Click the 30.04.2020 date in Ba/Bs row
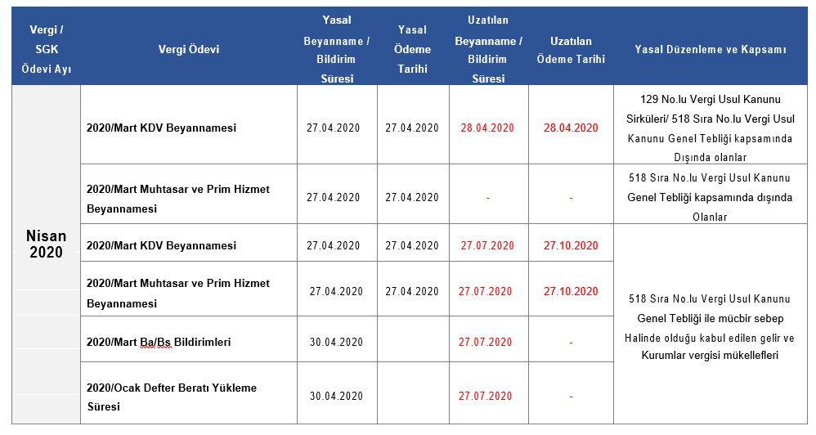Viewport: 816px width, 435px height. [337, 342]
